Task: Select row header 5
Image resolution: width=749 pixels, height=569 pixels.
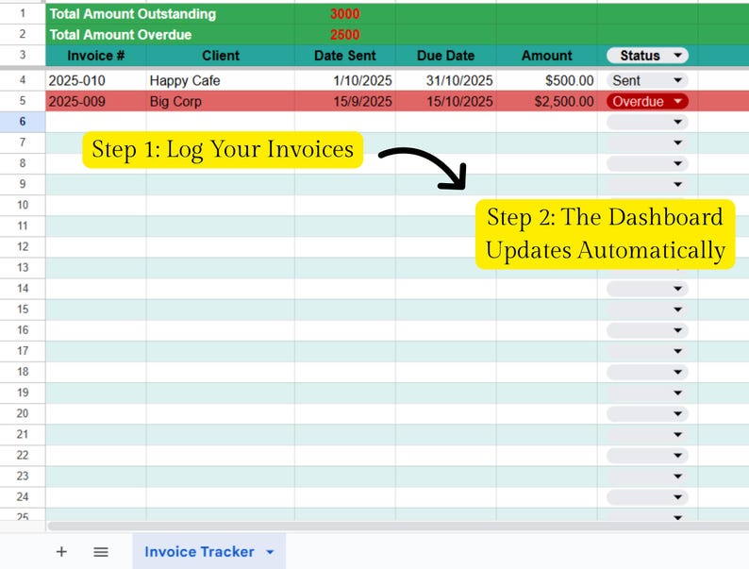Action: point(23,101)
